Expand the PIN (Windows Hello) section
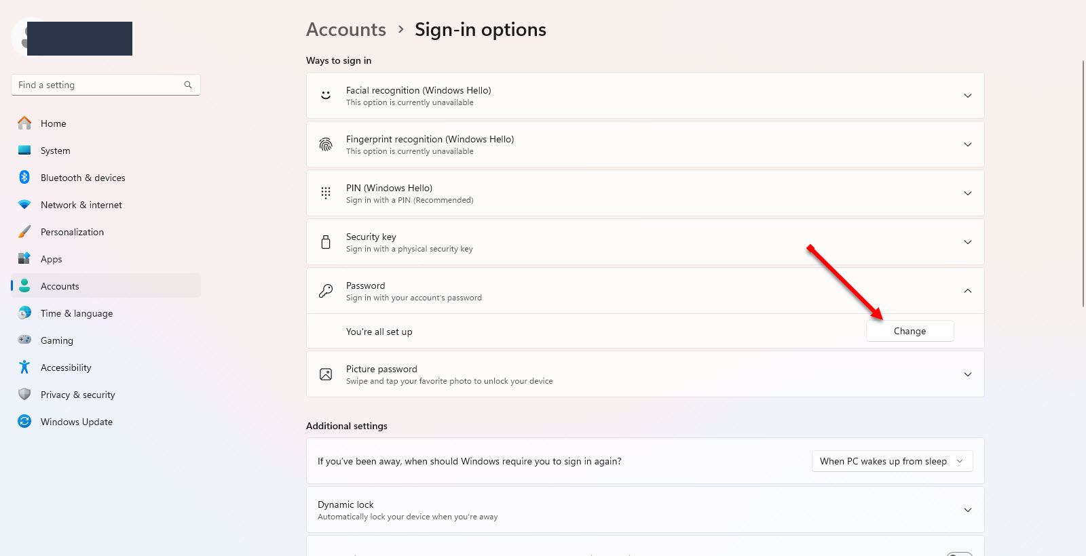 [967, 193]
